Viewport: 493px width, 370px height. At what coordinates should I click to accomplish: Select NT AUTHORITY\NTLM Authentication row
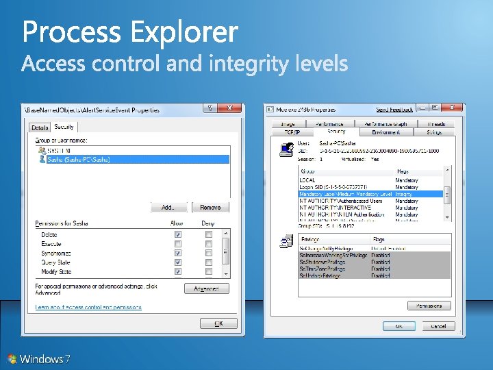point(370,214)
